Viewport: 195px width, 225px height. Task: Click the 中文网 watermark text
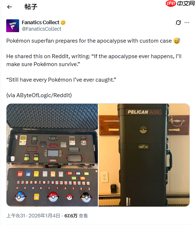click(x=186, y=4)
